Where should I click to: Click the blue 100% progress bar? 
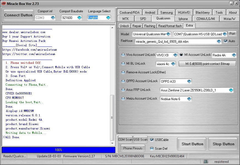coord(58,150)
